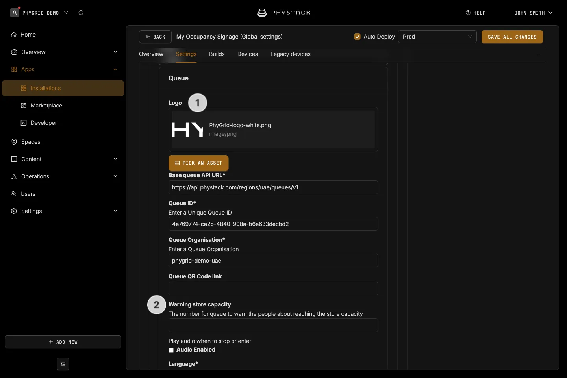Image resolution: width=567 pixels, height=378 pixels.
Task: Click the info icon next to PhyGrid Demo
Action: click(x=81, y=13)
